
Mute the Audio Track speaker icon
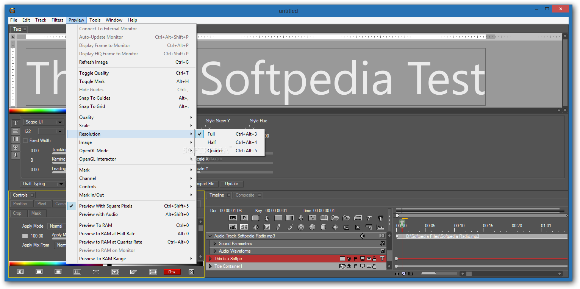(x=362, y=236)
